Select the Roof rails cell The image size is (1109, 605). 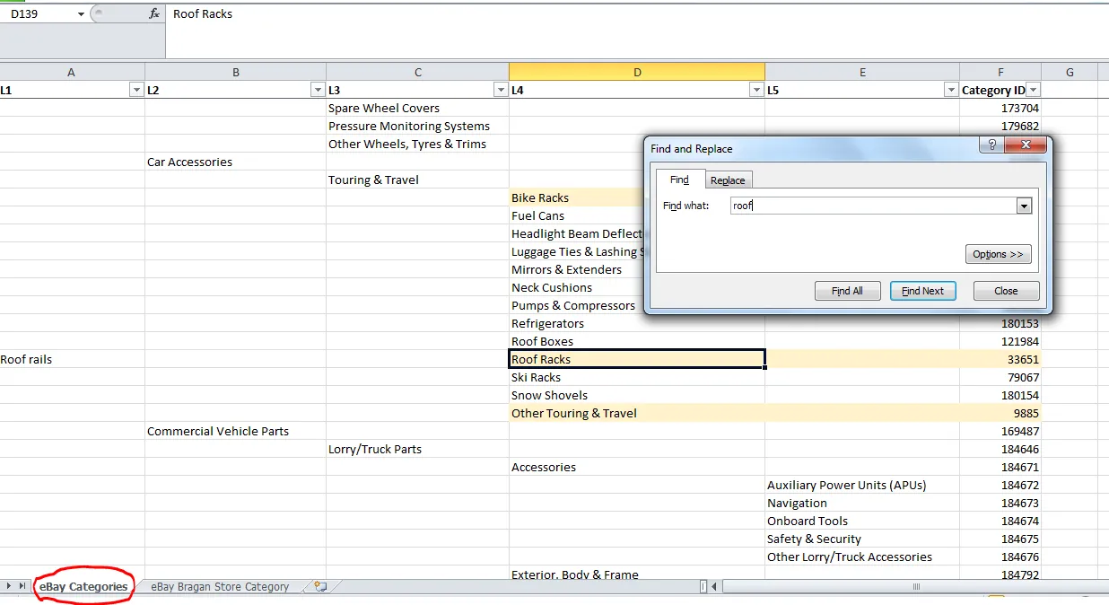pos(72,359)
